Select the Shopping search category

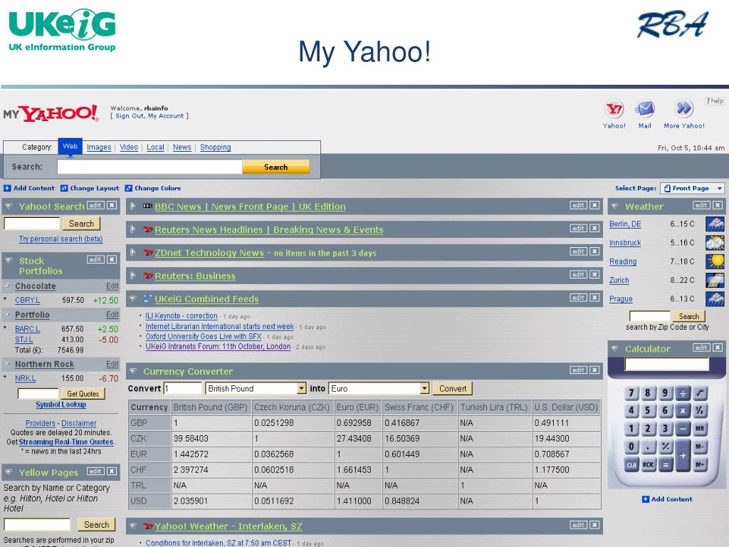(215, 147)
